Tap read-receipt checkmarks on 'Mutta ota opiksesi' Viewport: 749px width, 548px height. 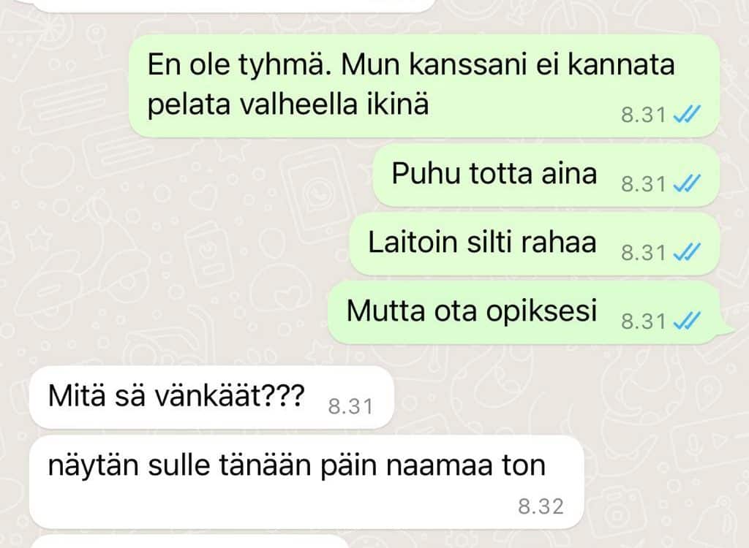[687, 321]
